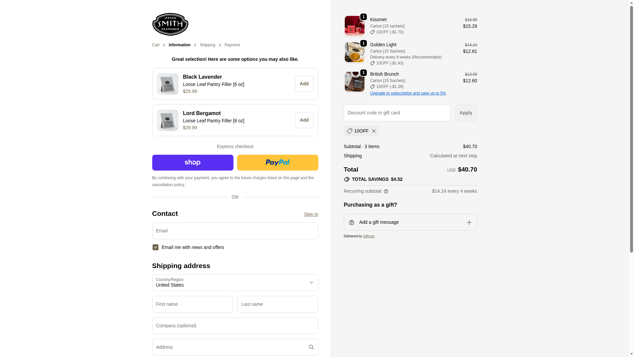
Task: Add Black Lavender to the order
Action: point(304,84)
